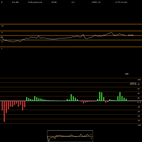Click the value 9 in the mini chart
Viewport: 142px width, 142px height.
coord(91,135)
